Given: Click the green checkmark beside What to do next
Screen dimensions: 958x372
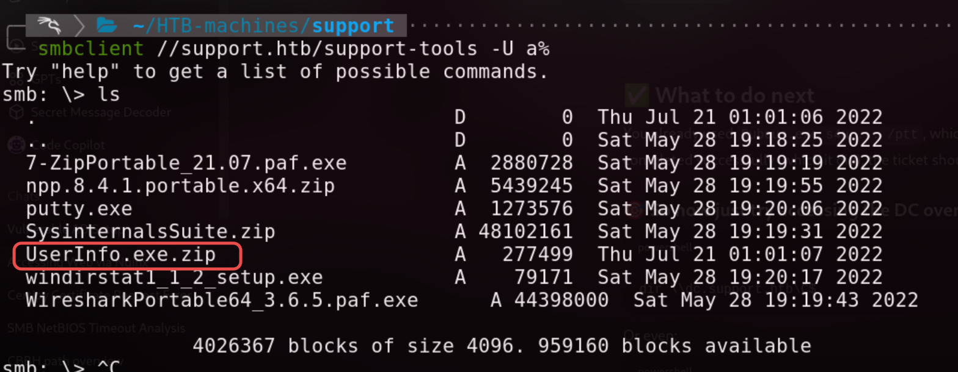Looking at the screenshot, I should coord(637,96).
